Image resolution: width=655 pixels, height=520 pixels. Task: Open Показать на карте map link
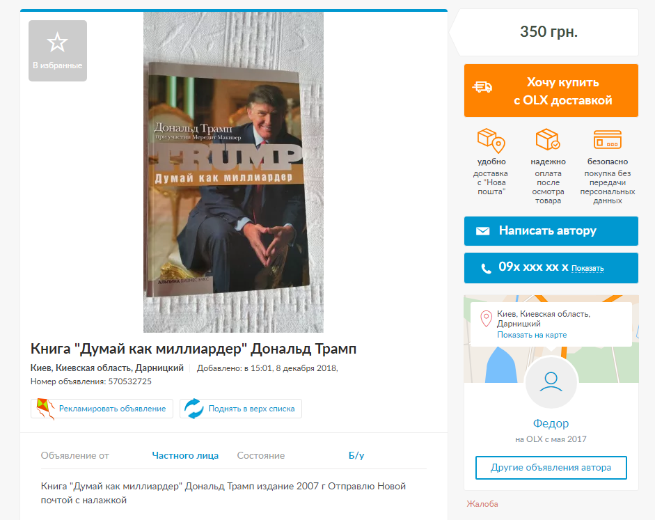tap(532, 335)
